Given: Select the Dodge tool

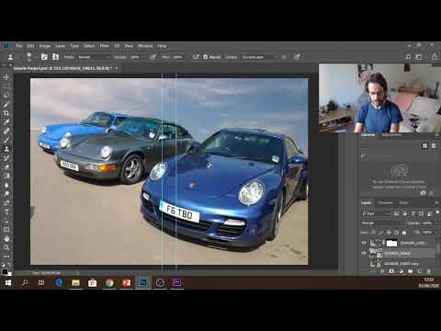Looking at the screenshot, I should [6, 194].
